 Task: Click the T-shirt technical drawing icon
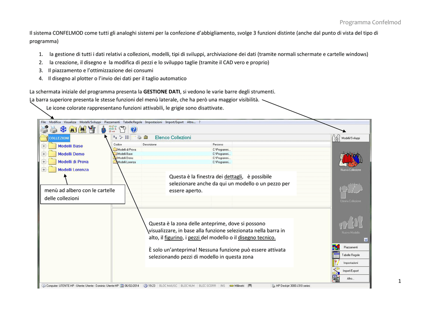click(123, 129)
